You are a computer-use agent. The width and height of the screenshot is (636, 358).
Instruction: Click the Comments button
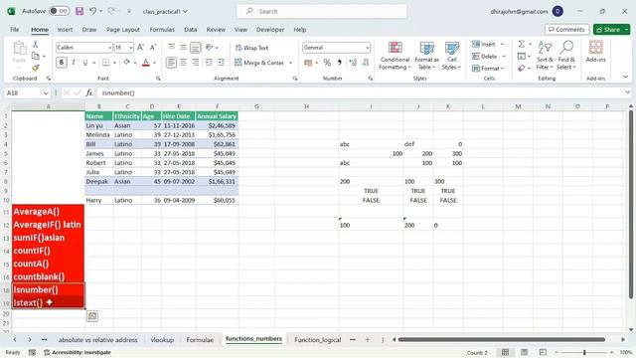tap(566, 29)
